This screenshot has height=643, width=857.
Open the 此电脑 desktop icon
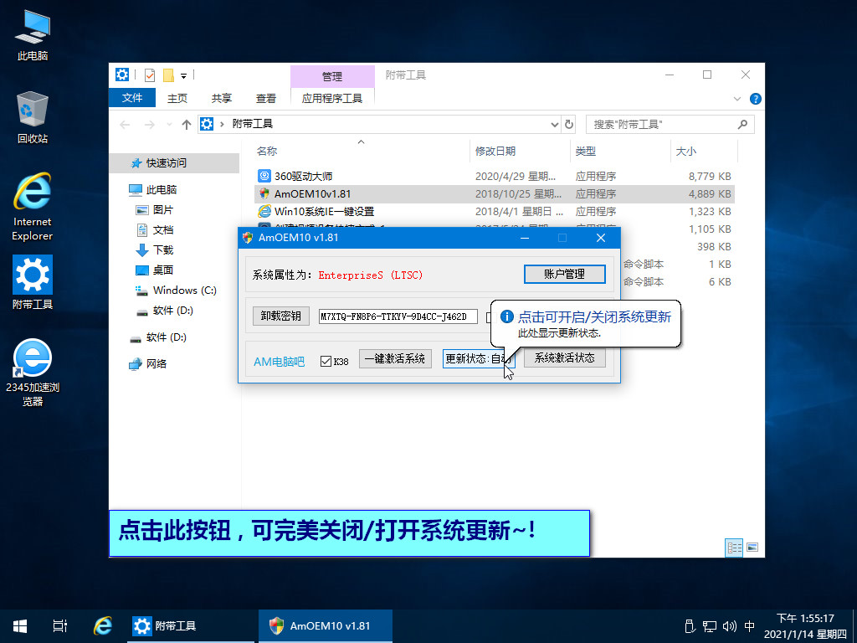[33, 34]
